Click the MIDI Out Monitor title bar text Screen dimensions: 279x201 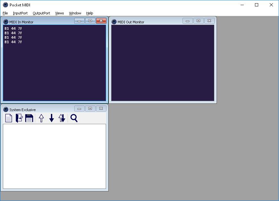click(x=131, y=22)
